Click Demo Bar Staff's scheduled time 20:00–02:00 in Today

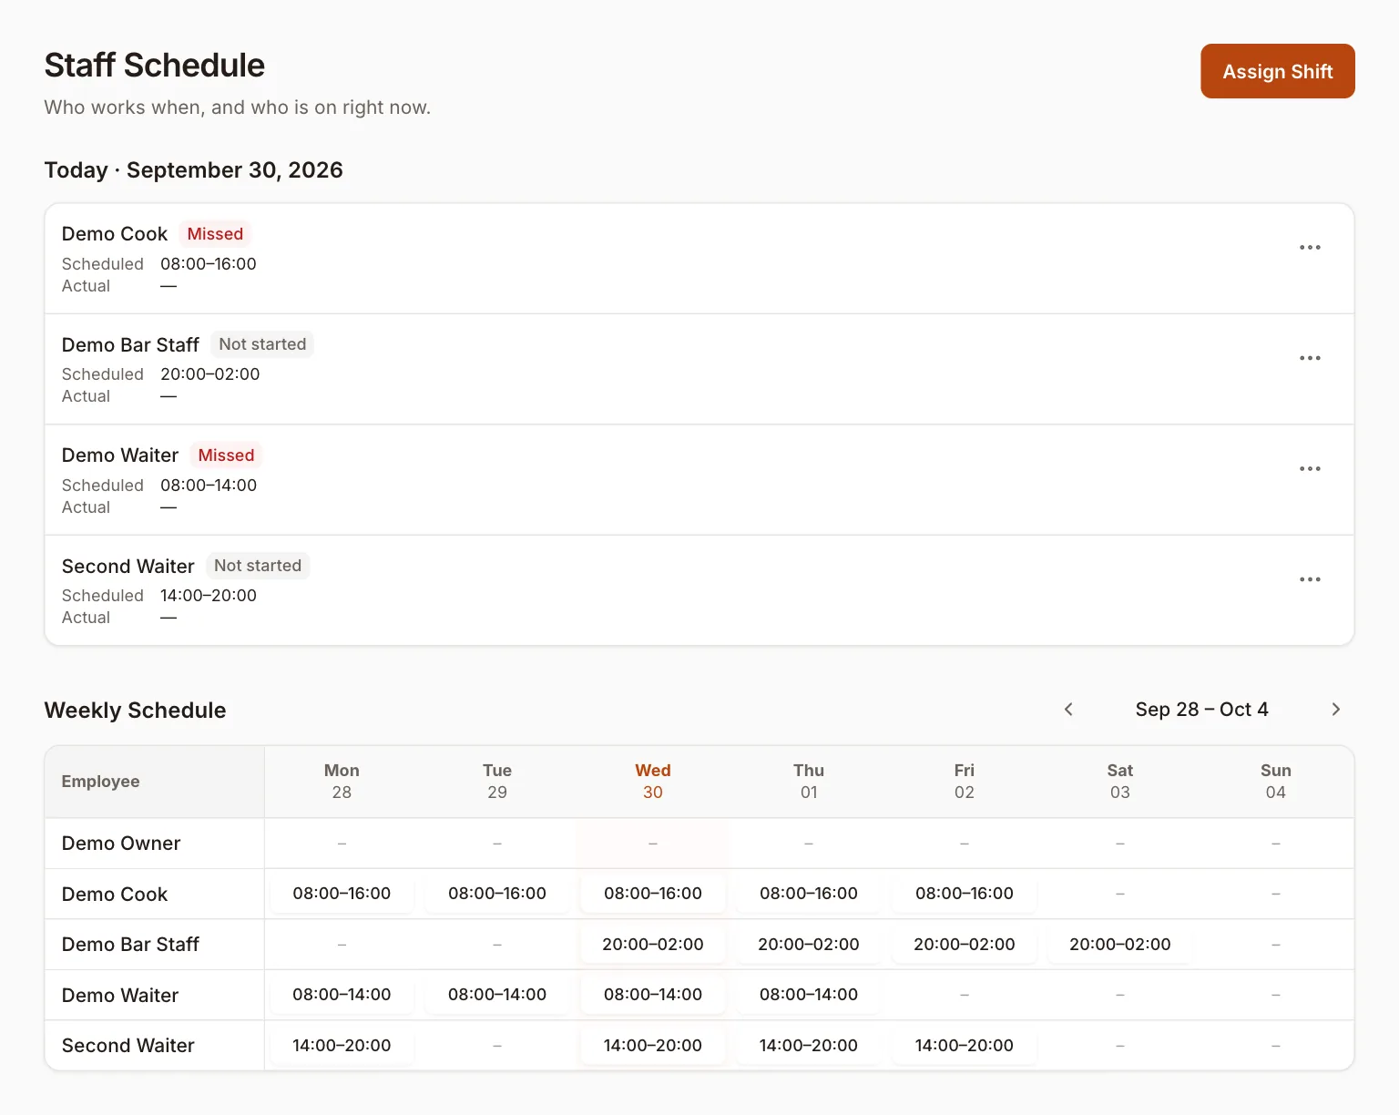tap(210, 374)
